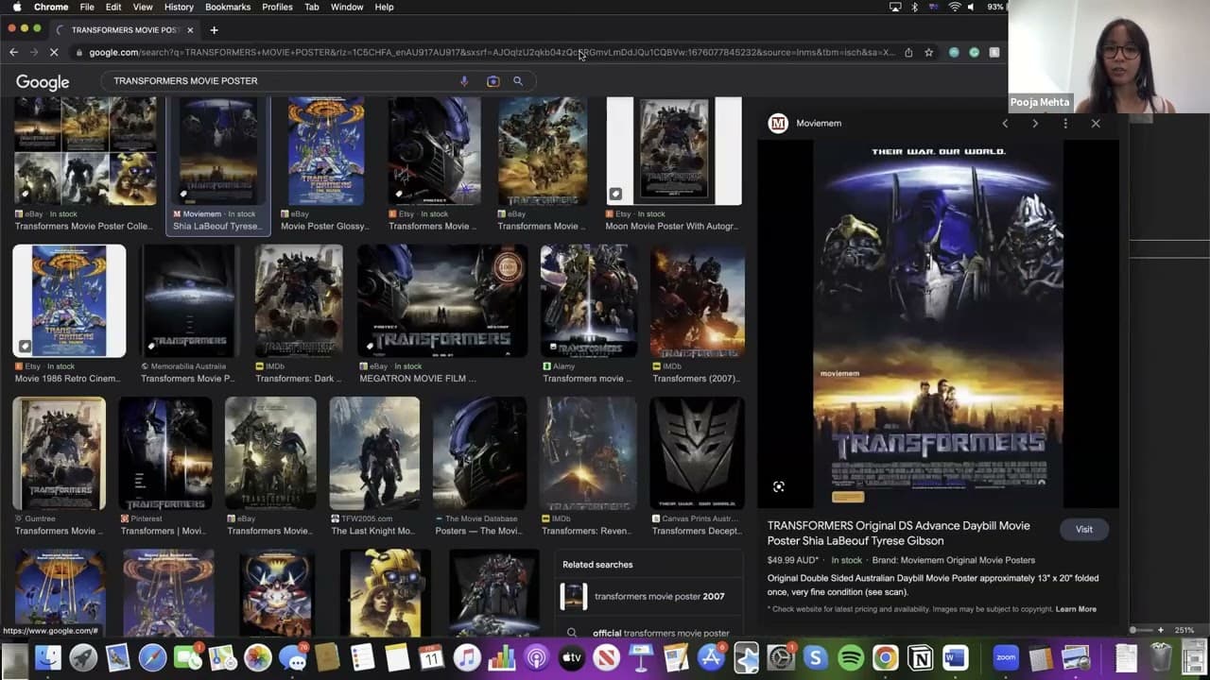Open the MEGATRON MOVIE FILM eBay thumbnail
Screen dimensions: 1210x680
pyautogui.click(x=442, y=301)
